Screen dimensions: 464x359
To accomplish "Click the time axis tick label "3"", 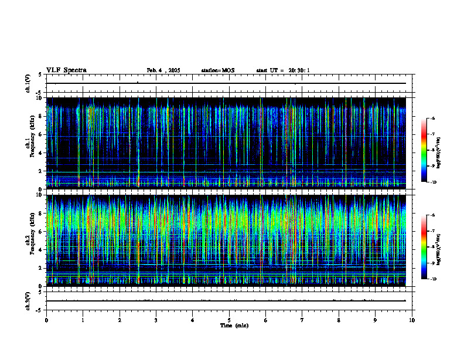I will 156,320.
